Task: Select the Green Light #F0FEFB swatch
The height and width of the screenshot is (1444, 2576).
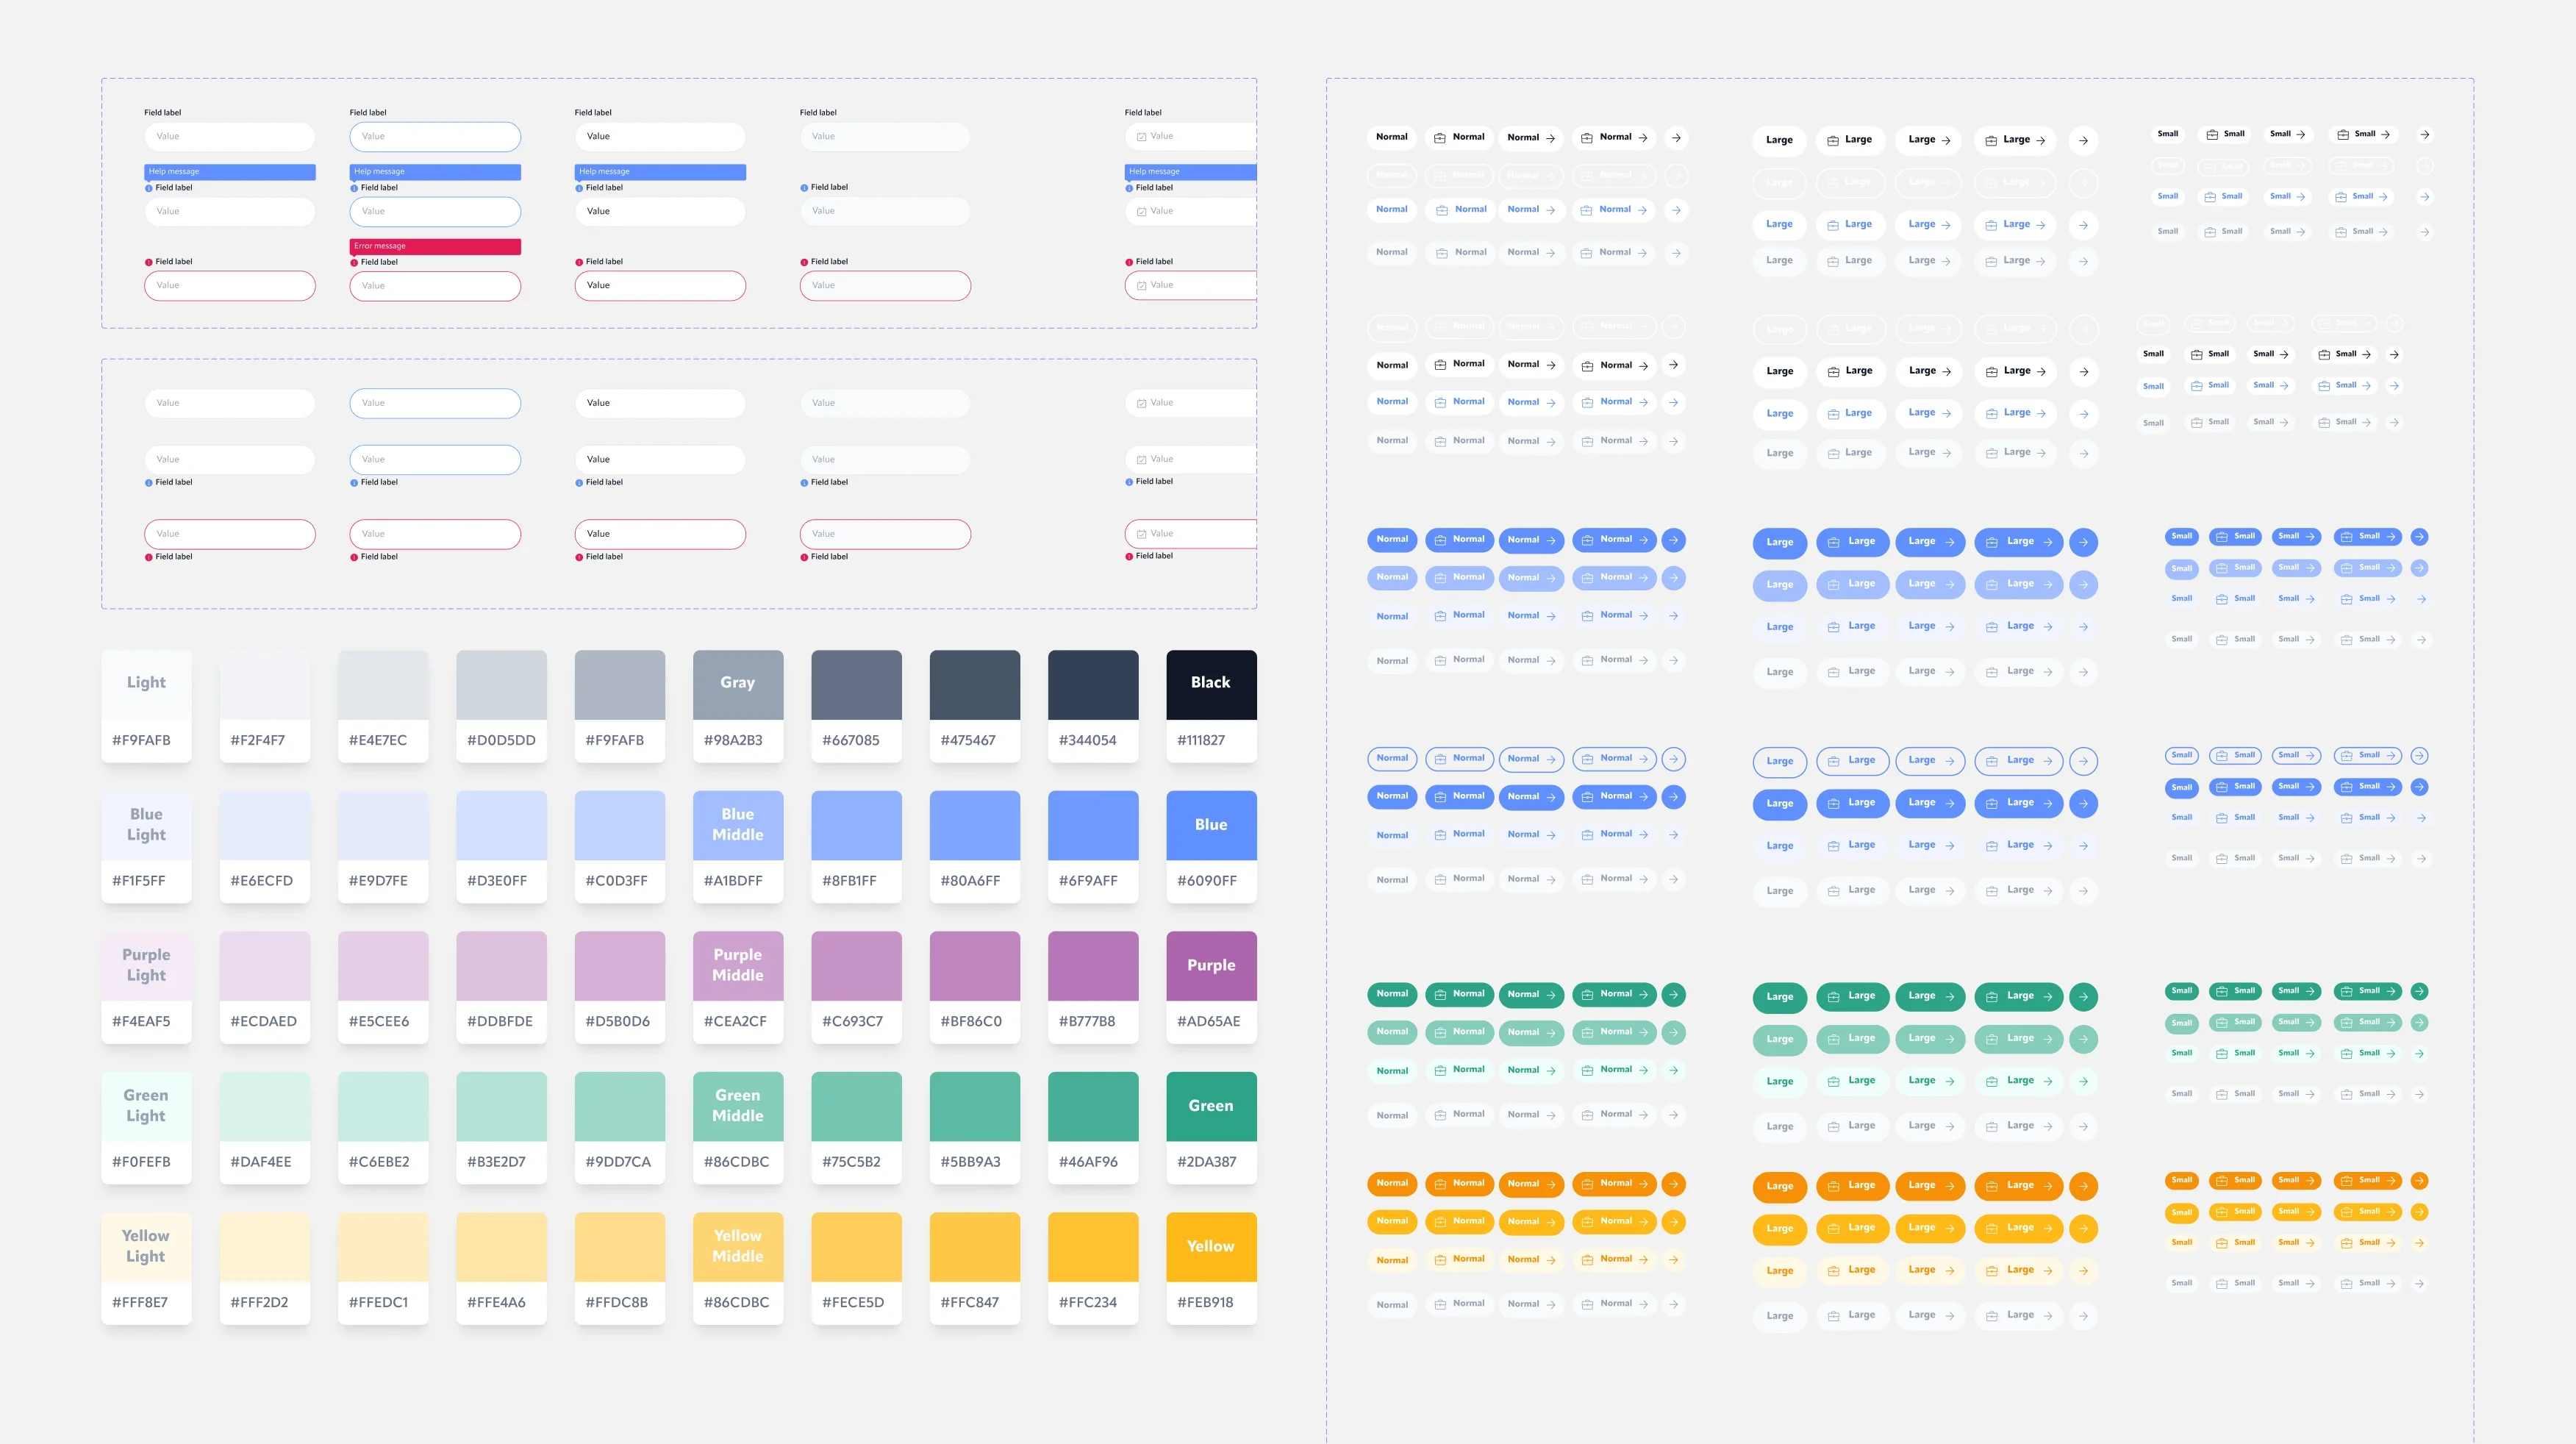Action: [x=146, y=1128]
